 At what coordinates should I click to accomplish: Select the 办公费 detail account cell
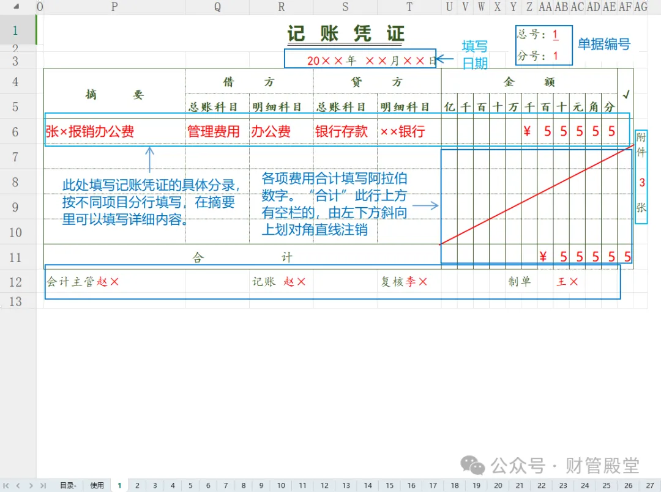[281, 132]
